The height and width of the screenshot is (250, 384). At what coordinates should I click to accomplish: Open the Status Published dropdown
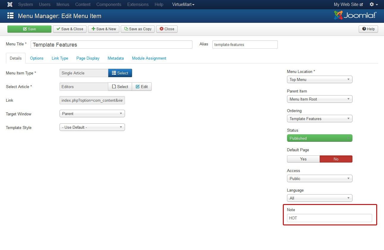319,138
